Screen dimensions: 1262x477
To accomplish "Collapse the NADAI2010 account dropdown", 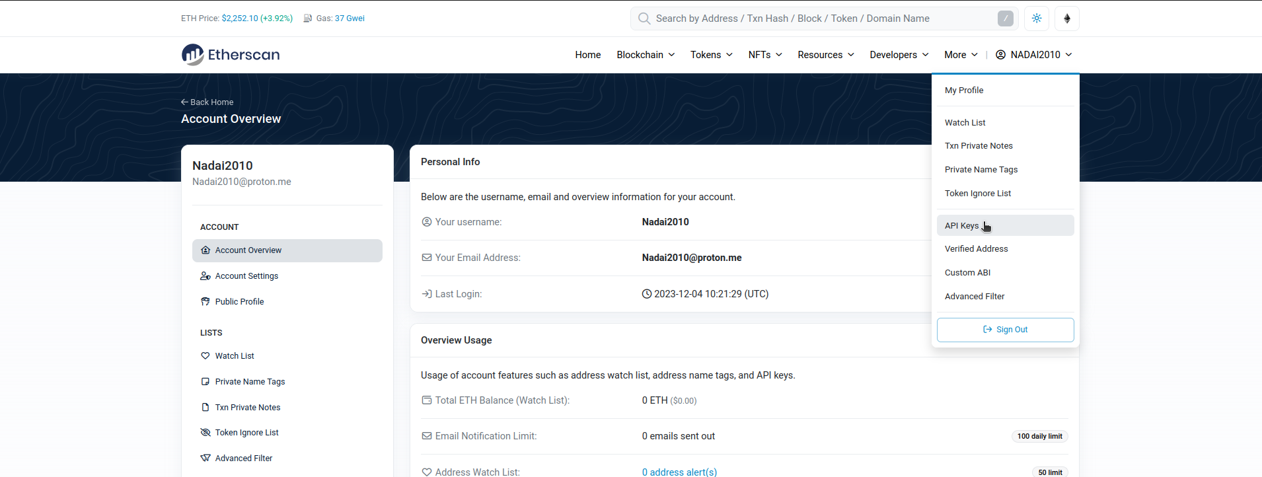I will click(x=1034, y=55).
